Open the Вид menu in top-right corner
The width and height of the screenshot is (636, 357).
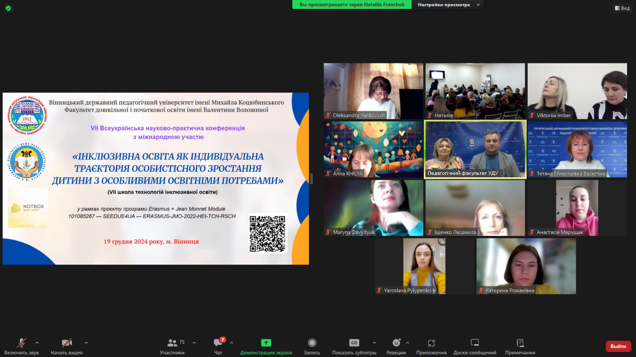click(x=622, y=7)
